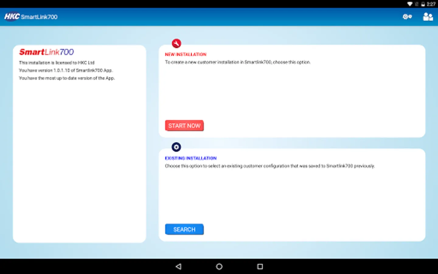Tap the Android back navigation button

179,266
